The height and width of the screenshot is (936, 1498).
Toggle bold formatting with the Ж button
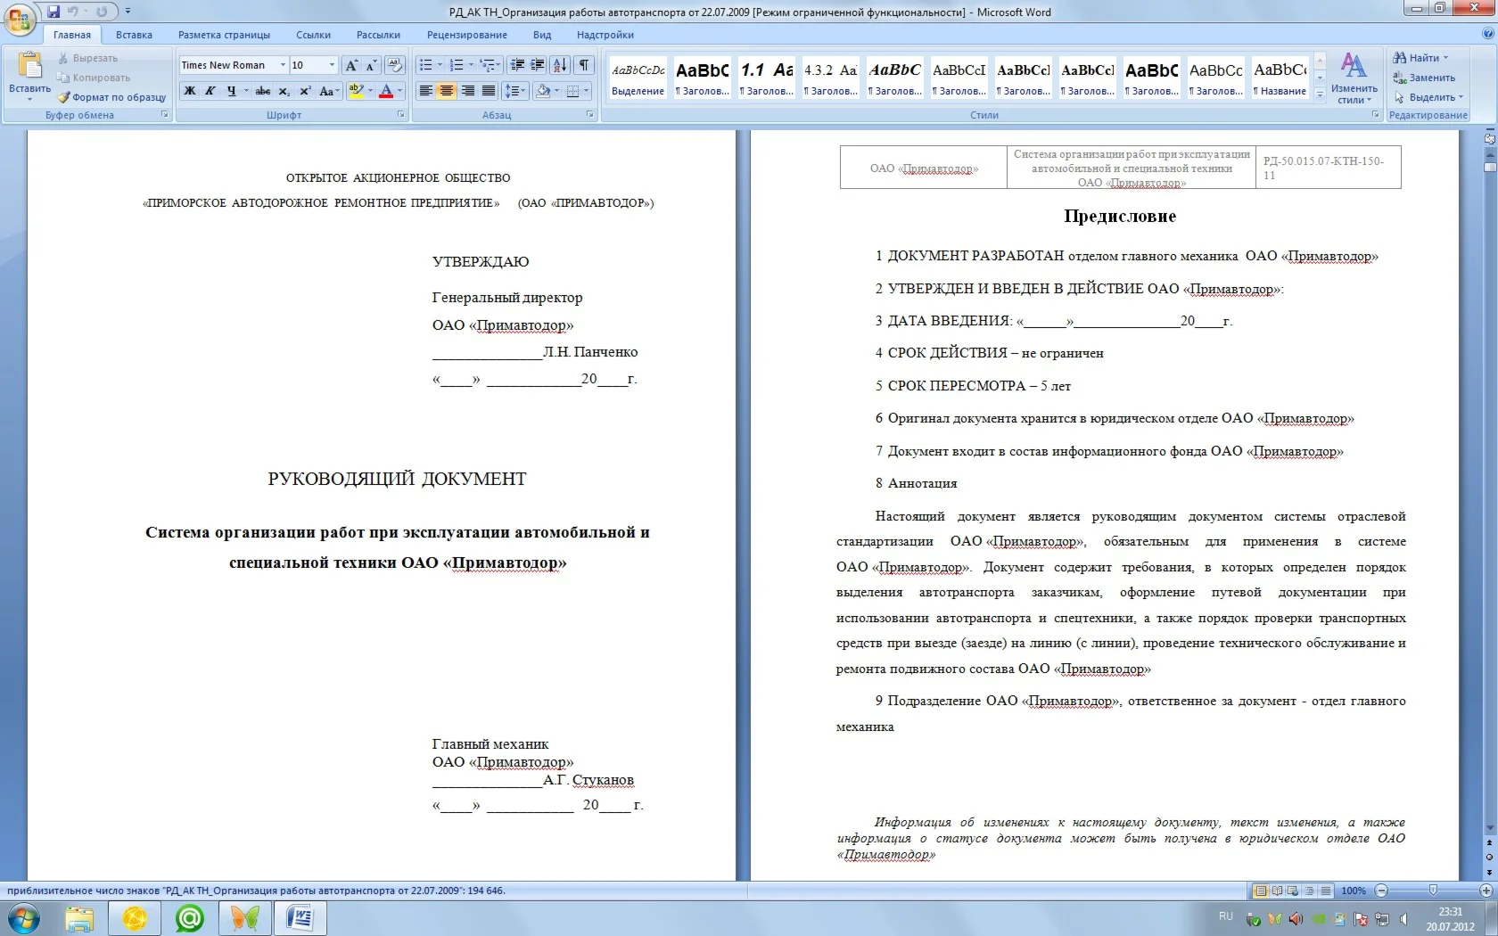pyautogui.click(x=190, y=91)
